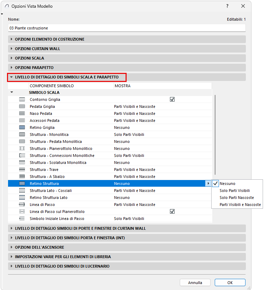
Task: Click the Linea di Passo icon
Action: click(x=22, y=205)
